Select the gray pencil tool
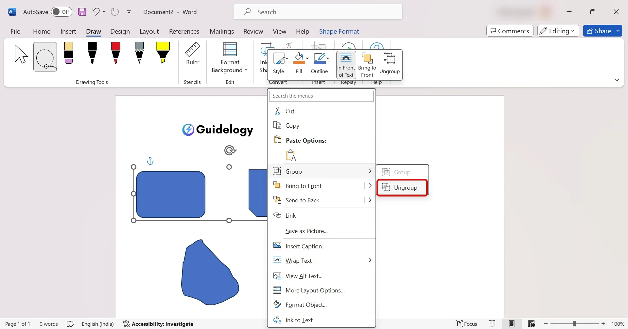This screenshot has height=329, width=628. pos(139,53)
